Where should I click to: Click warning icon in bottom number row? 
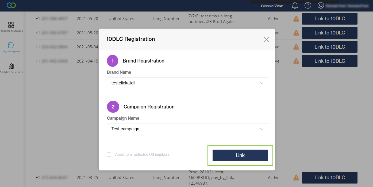click(296, 177)
